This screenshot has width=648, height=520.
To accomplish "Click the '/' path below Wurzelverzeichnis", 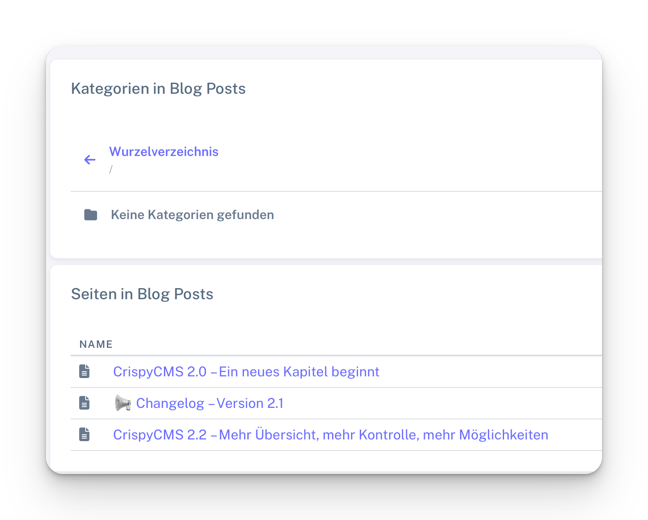I will 111,170.
